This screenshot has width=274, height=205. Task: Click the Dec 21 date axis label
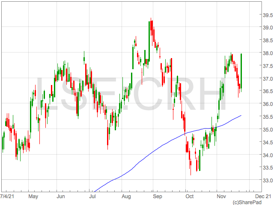click(262, 196)
